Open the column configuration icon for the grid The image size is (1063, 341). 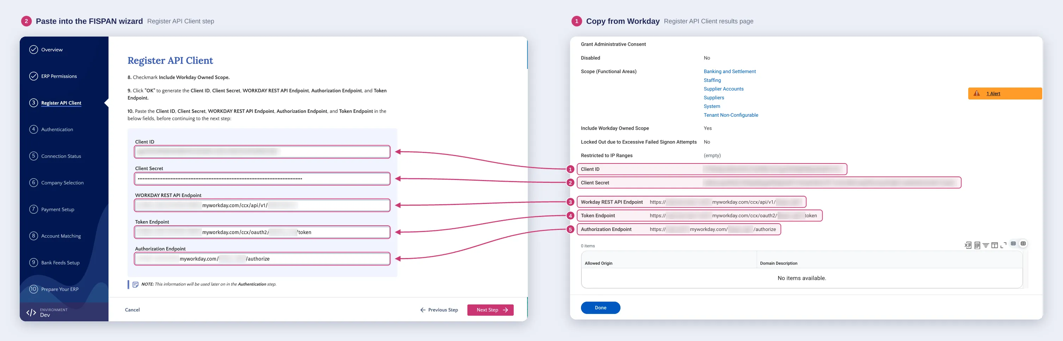pyautogui.click(x=995, y=245)
